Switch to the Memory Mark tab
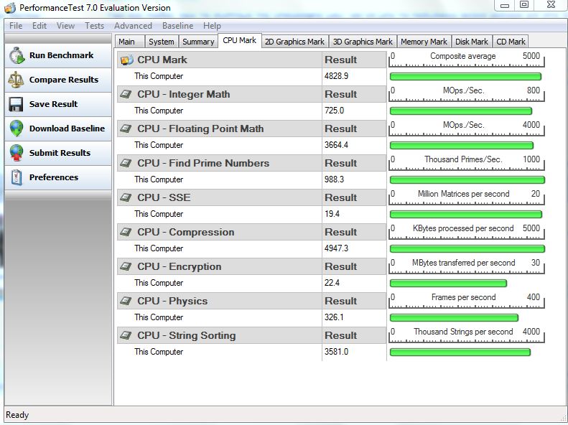 point(424,42)
